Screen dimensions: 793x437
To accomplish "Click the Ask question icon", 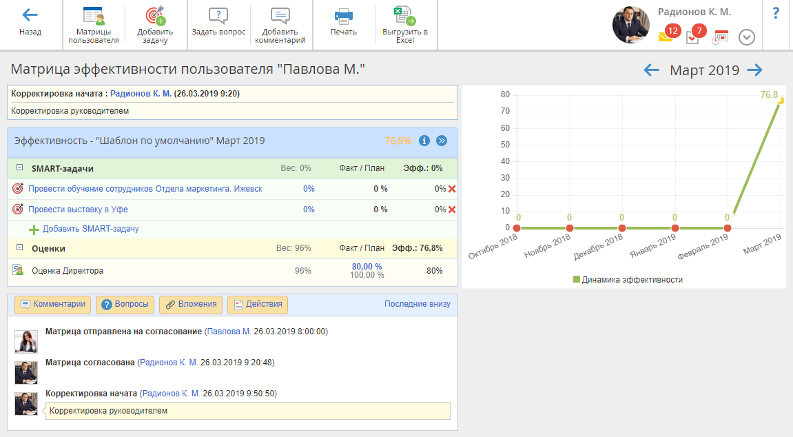I will coord(218,17).
